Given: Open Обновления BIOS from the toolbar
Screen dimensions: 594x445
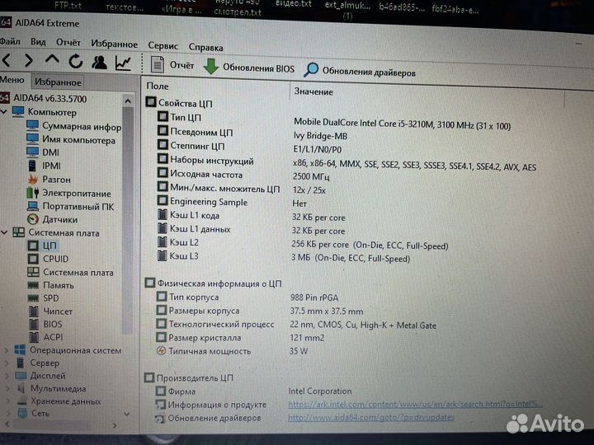Looking at the screenshot, I should tap(248, 68).
